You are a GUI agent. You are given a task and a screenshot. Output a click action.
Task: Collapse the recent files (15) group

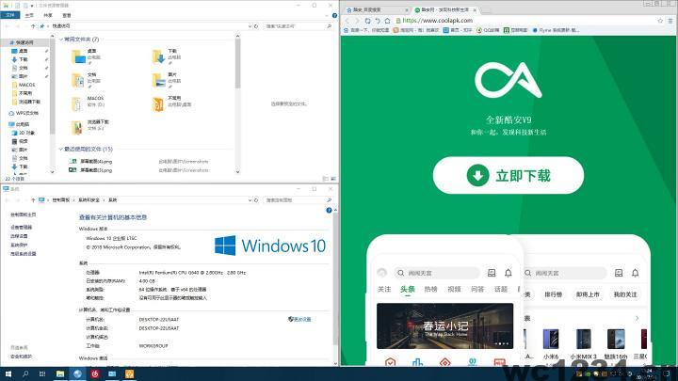pos(60,149)
